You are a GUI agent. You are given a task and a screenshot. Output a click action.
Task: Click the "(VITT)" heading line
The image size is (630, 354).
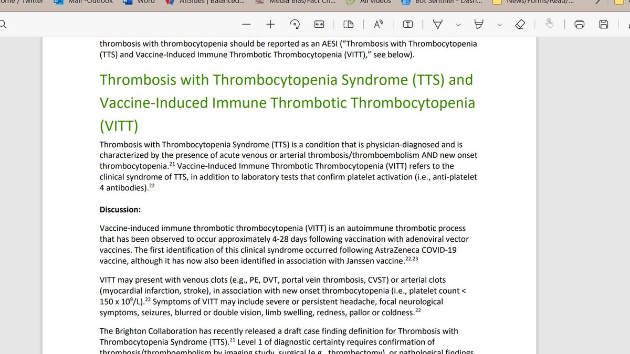[119, 126]
